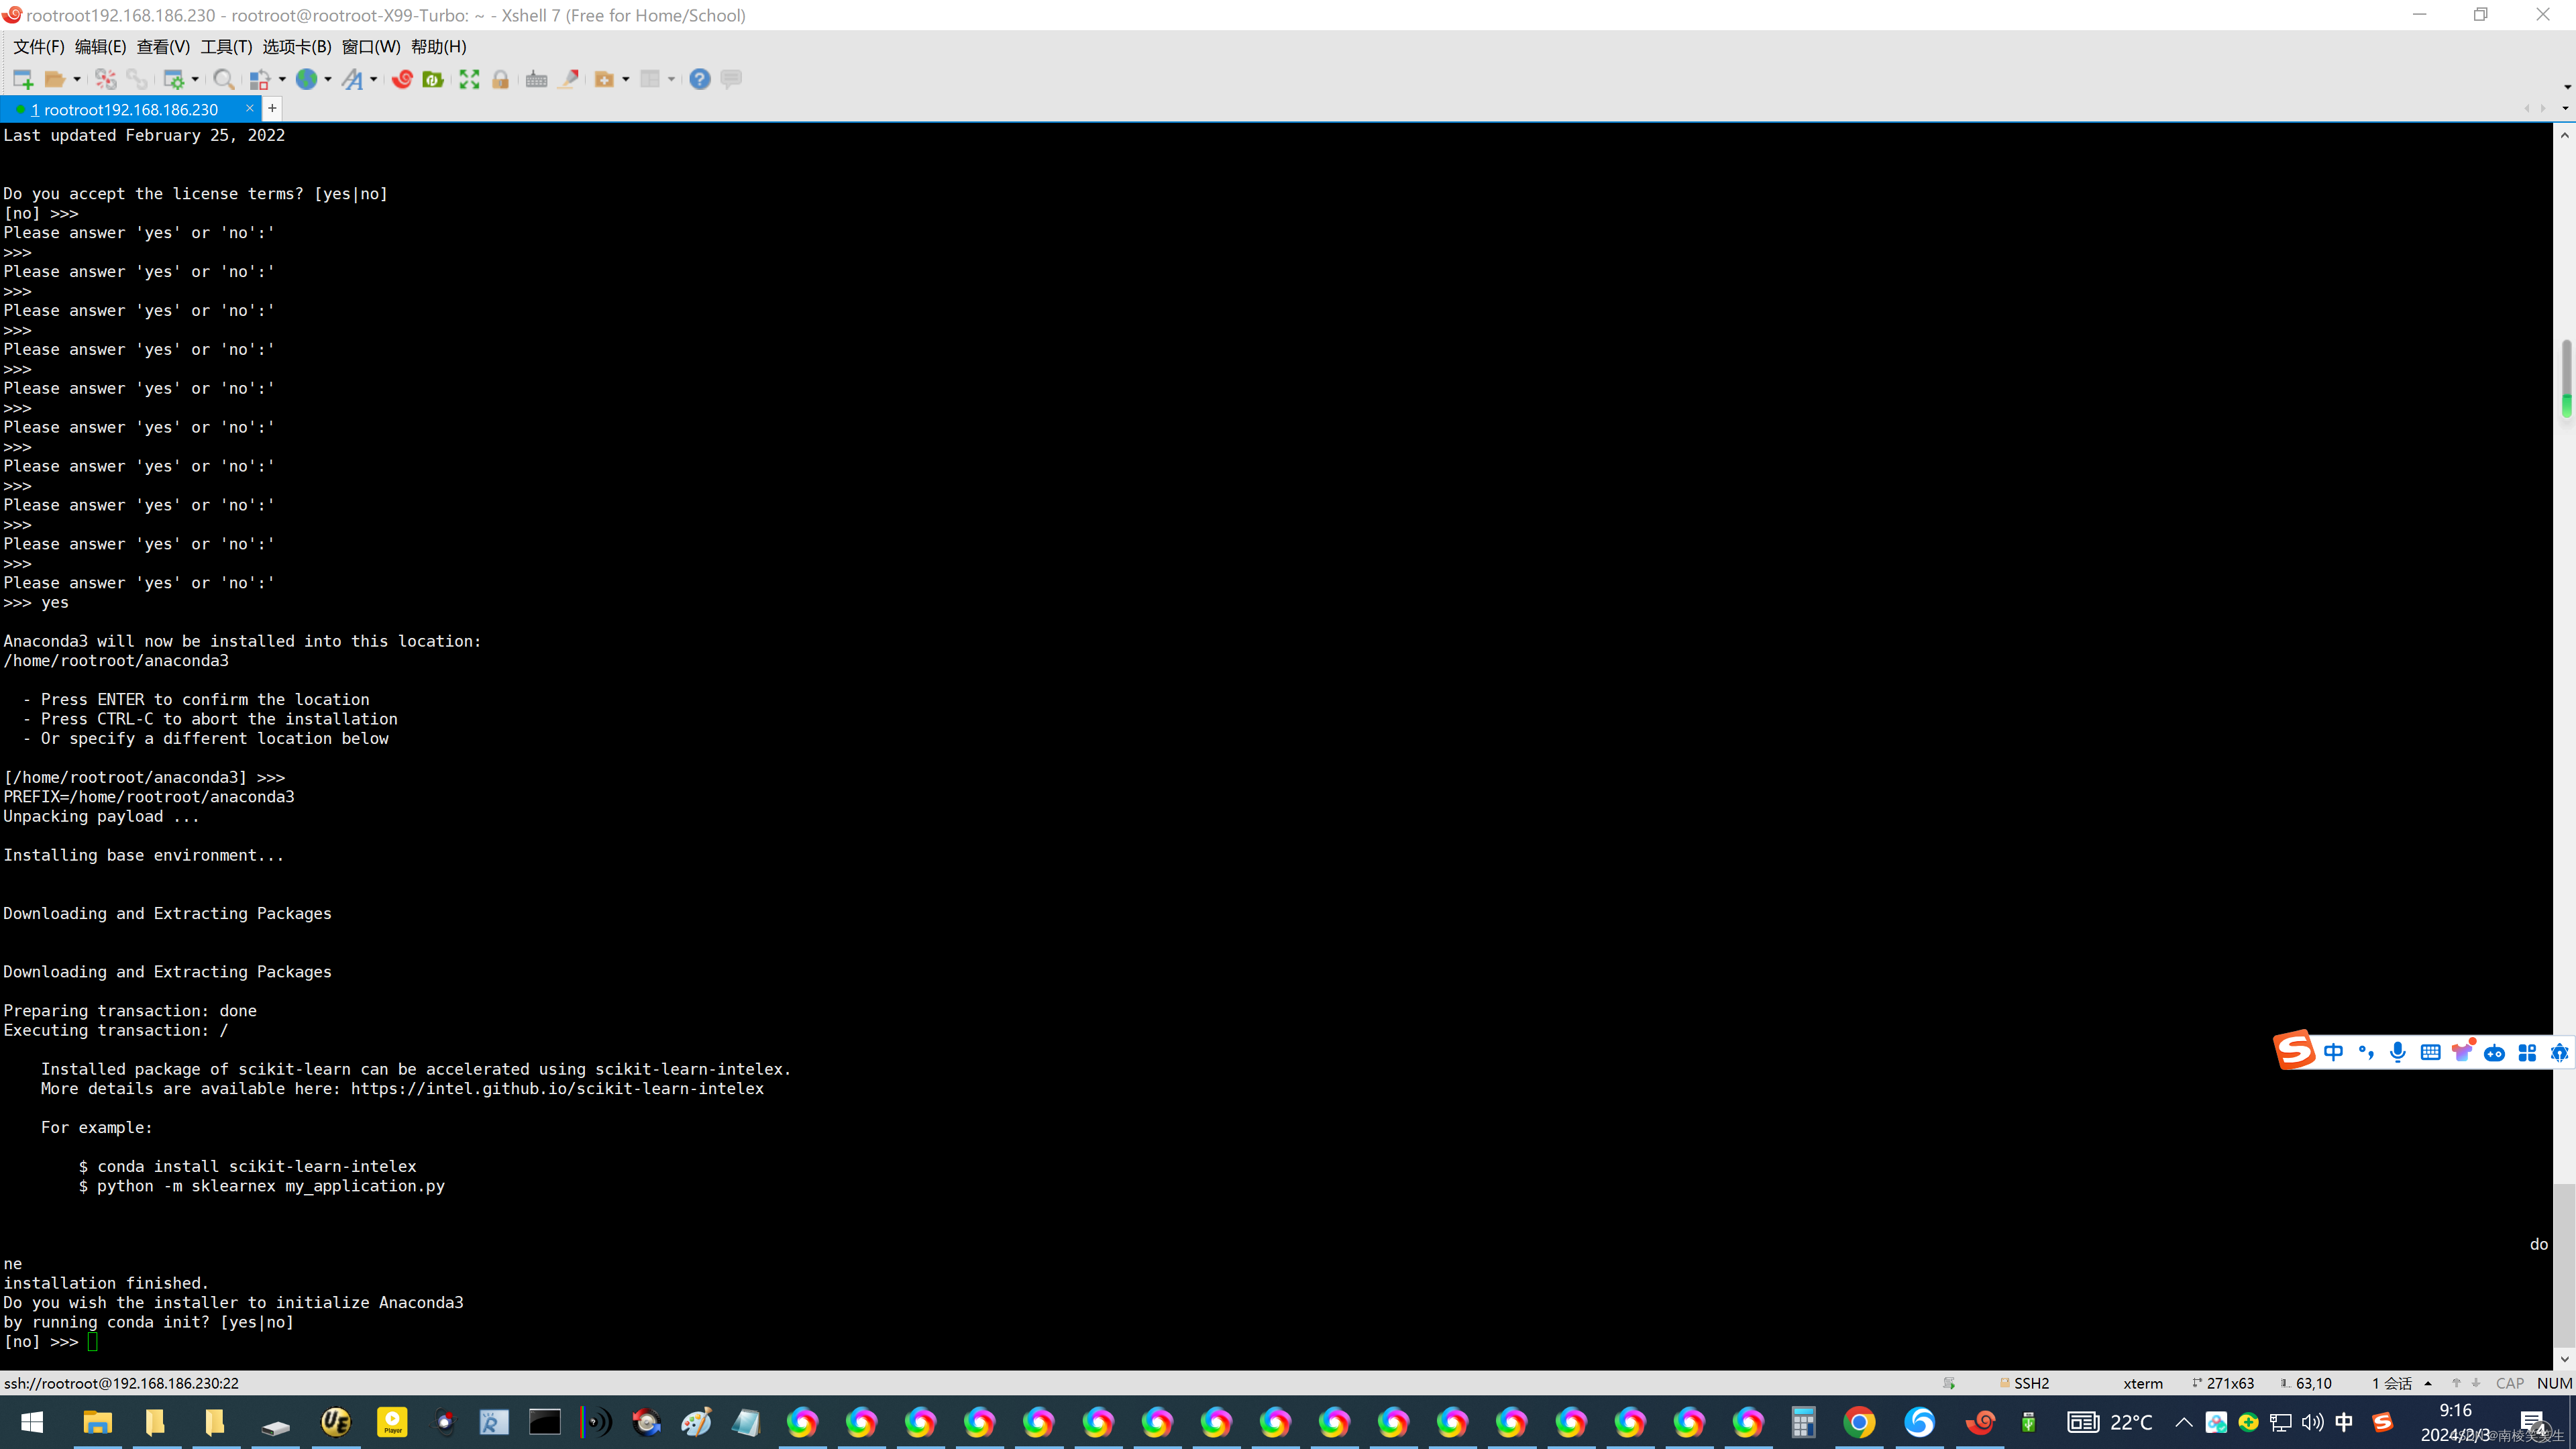Open the Find magnifier tool
This screenshot has width=2576, height=1449.
[x=224, y=79]
